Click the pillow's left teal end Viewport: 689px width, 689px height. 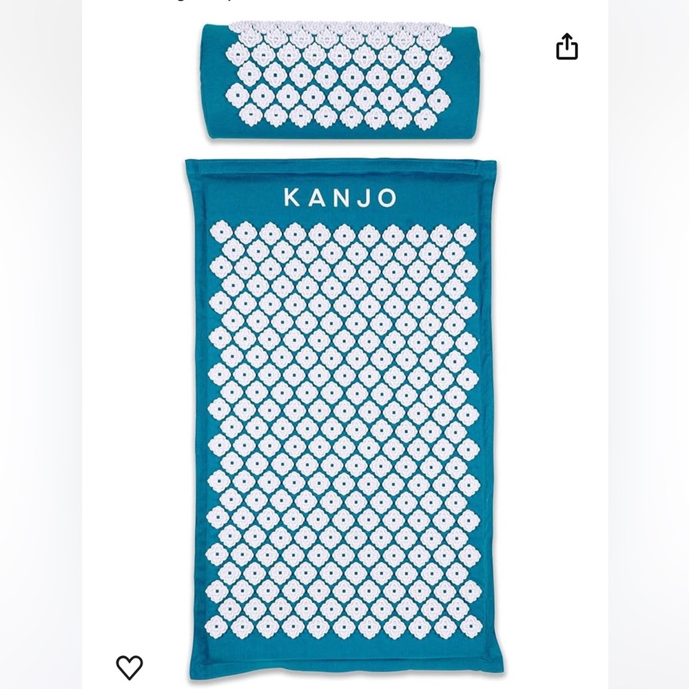click(x=214, y=81)
